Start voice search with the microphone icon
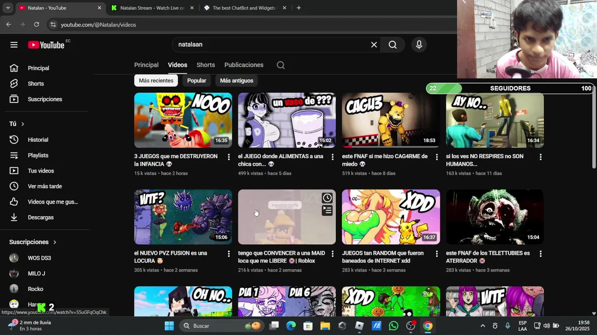 [419, 45]
